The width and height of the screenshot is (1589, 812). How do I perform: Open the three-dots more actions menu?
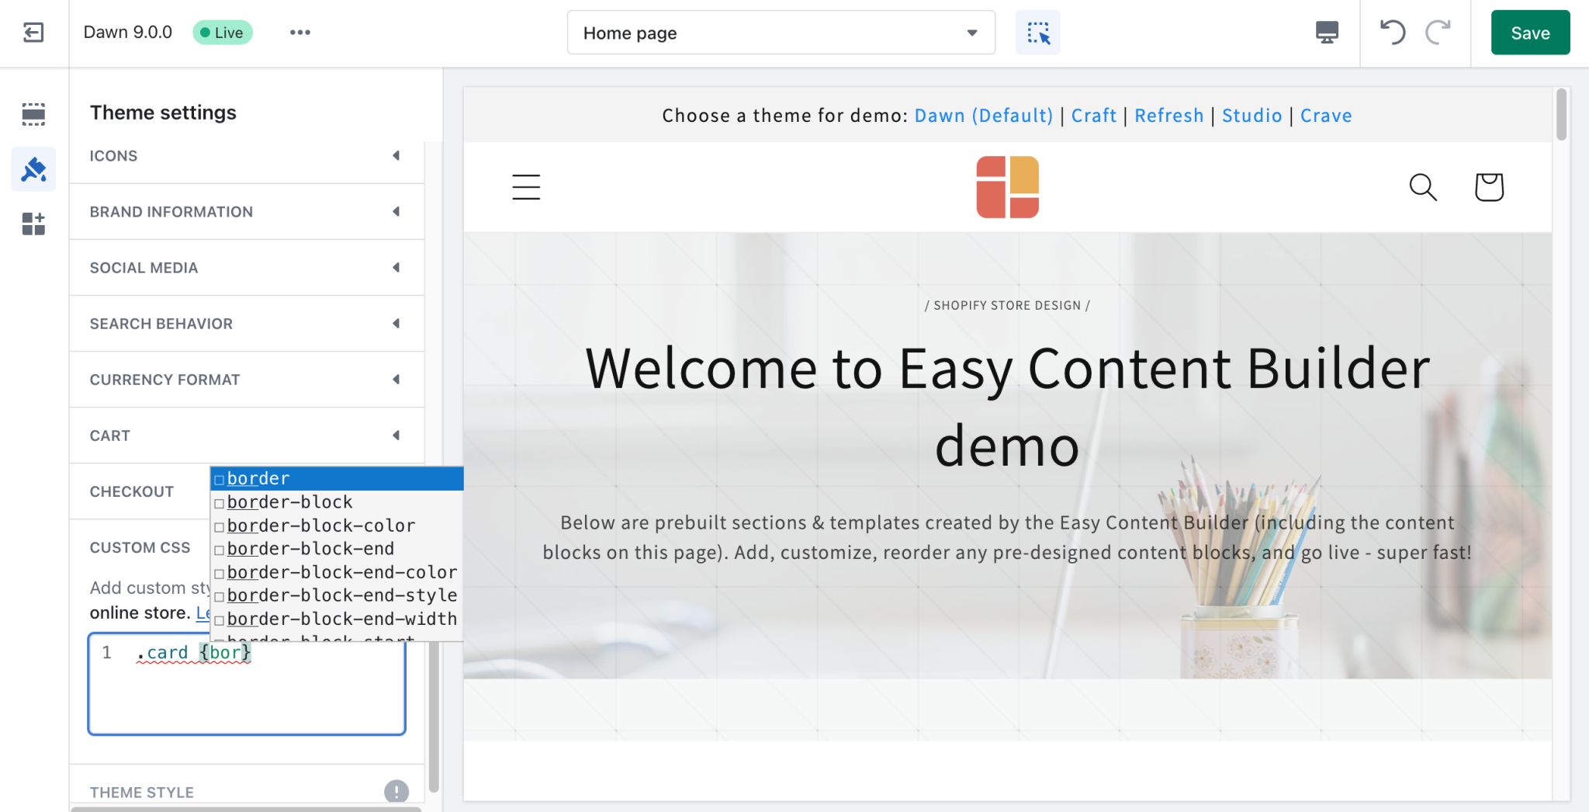[300, 33]
